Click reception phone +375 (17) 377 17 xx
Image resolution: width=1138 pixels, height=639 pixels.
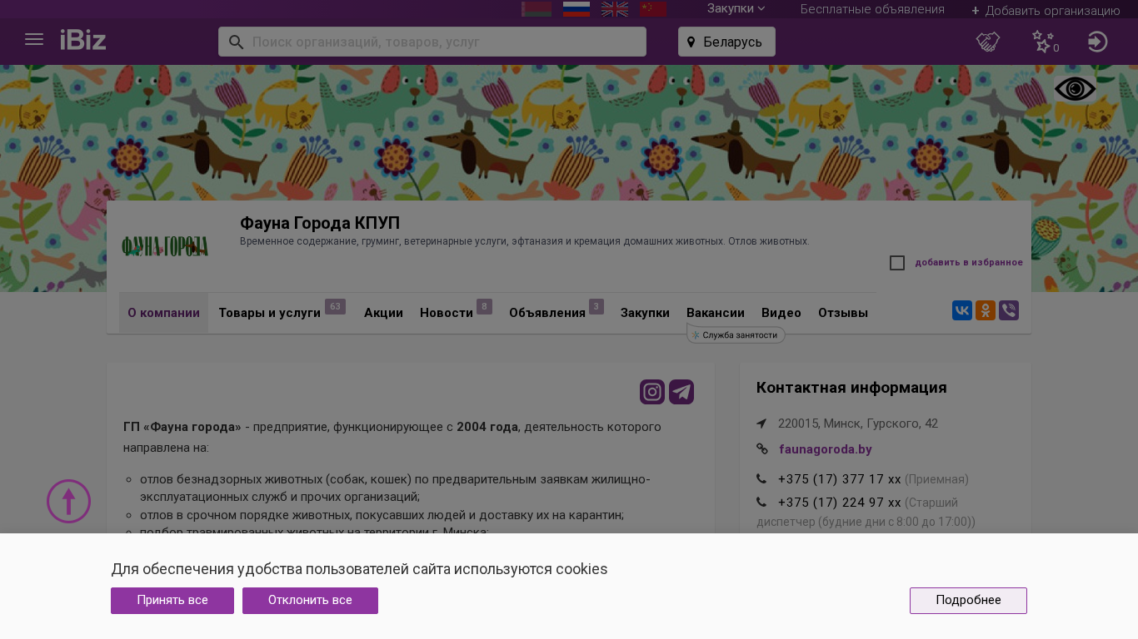(839, 479)
